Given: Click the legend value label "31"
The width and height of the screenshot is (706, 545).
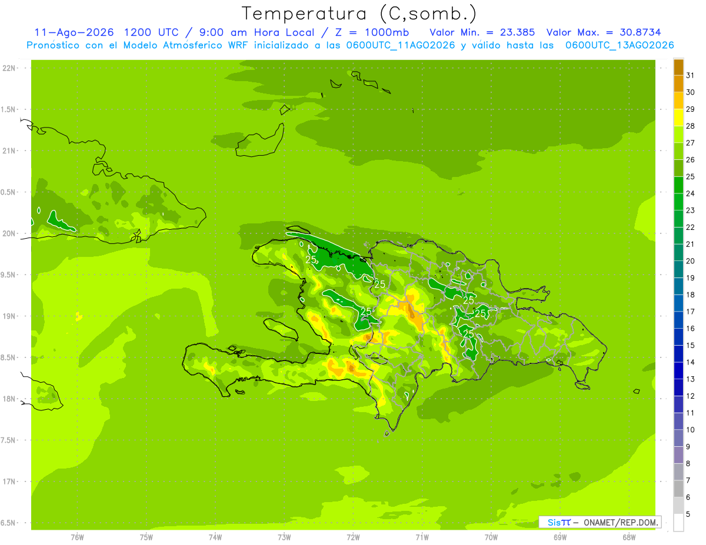Looking at the screenshot, I should tap(691, 75).
